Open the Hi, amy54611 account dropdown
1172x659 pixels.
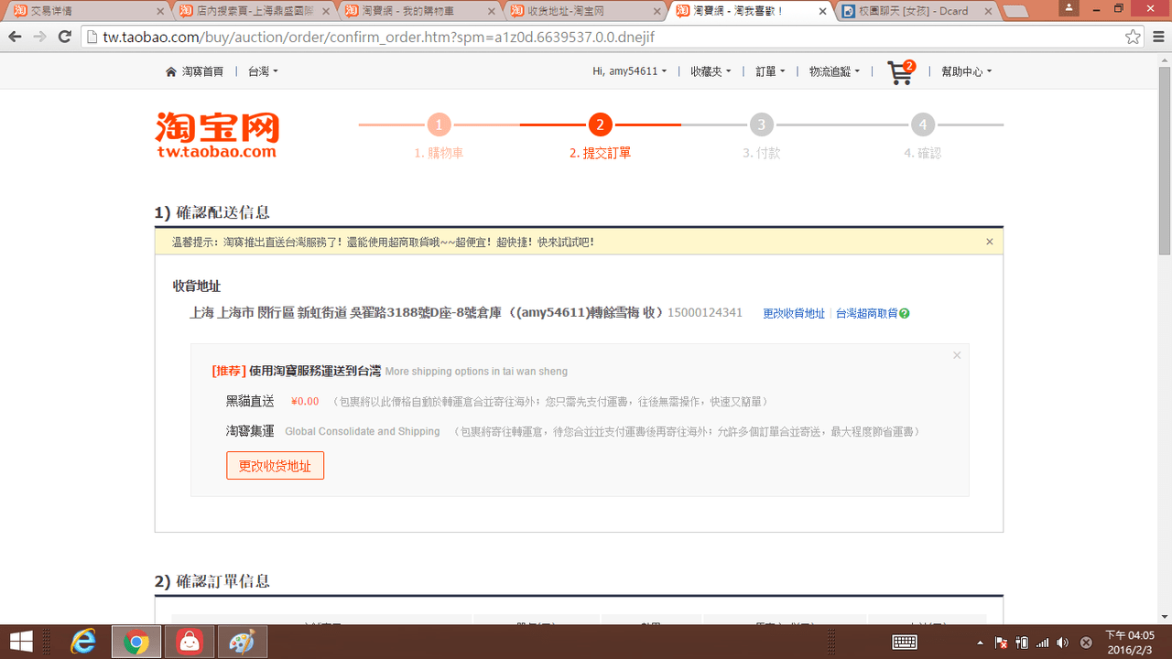[x=630, y=71]
